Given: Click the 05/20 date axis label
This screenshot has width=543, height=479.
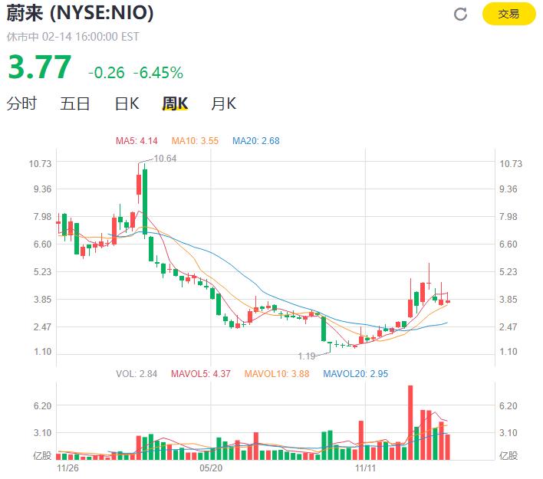Looking at the screenshot, I should coord(211,468).
